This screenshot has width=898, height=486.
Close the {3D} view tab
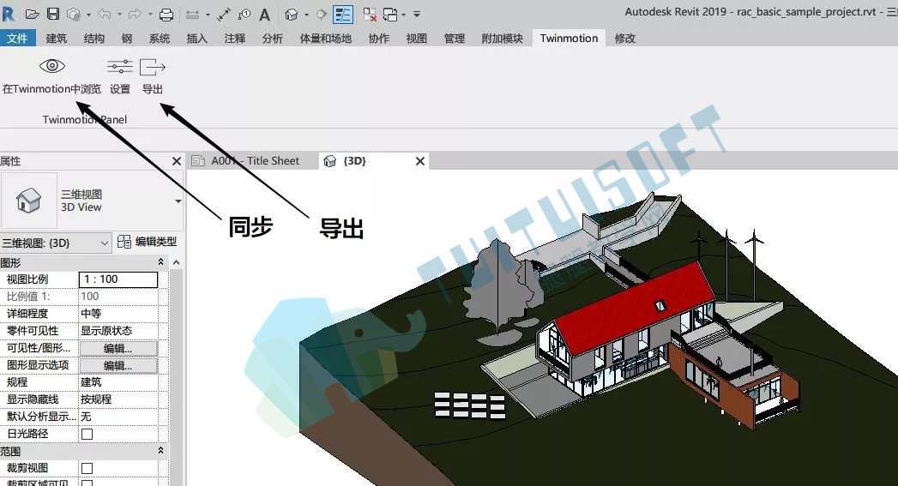[x=419, y=161]
